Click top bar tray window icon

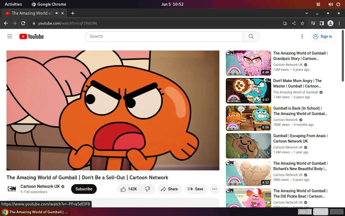pyautogui.click(x=318, y=4)
